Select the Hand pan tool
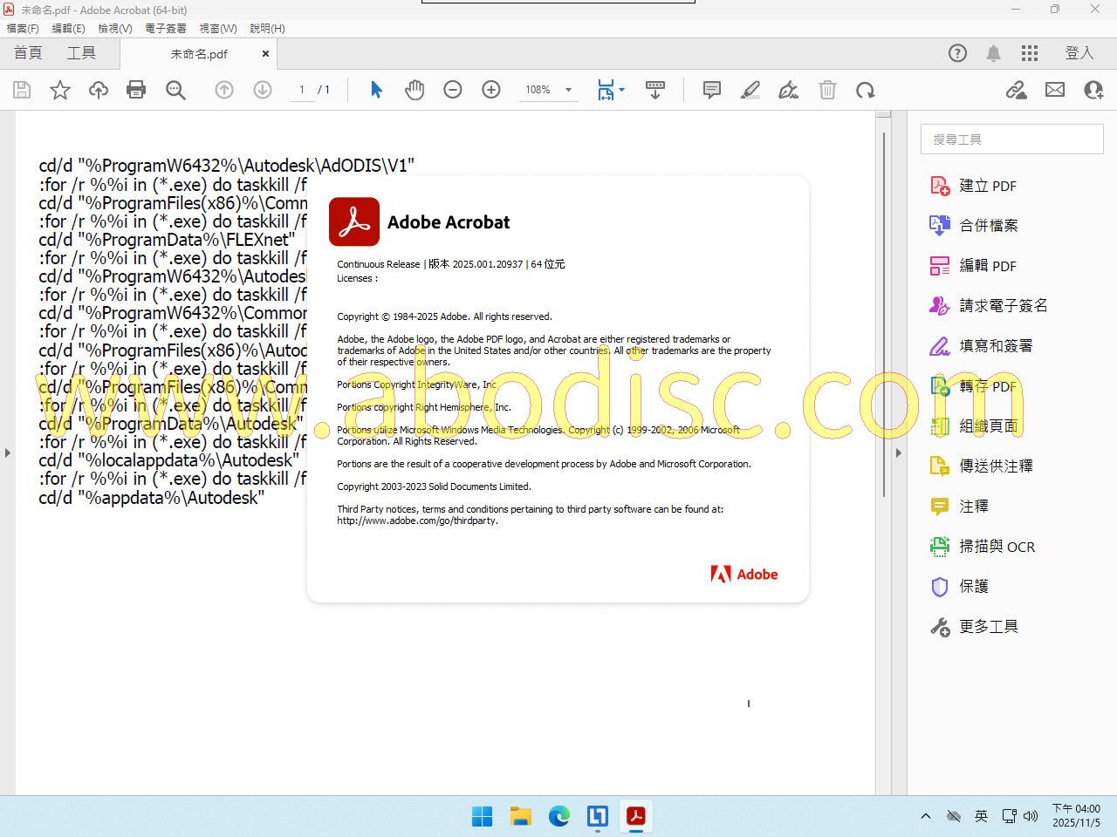Image resolution: width=1117 pixels, height=837 pixels. pyautogui.click(x=415, y=90)
